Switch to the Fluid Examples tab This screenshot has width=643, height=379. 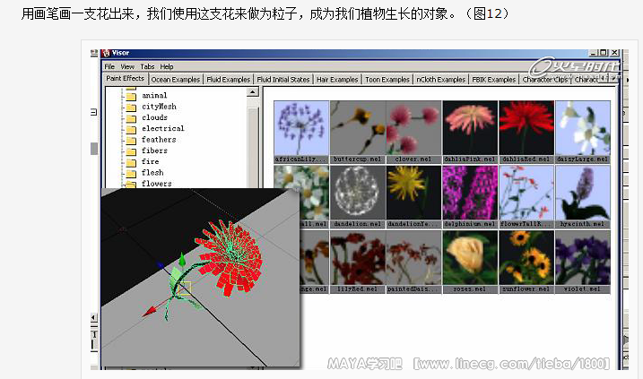point(229,80)
